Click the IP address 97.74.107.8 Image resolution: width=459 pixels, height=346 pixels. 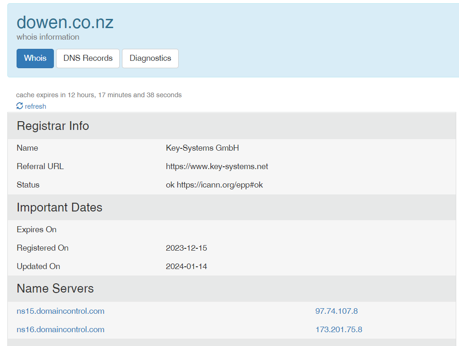(337, 311)
